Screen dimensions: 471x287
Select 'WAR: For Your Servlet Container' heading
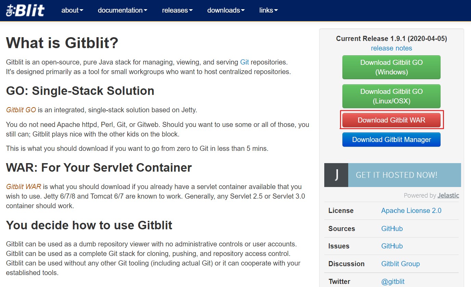[99, 168]
